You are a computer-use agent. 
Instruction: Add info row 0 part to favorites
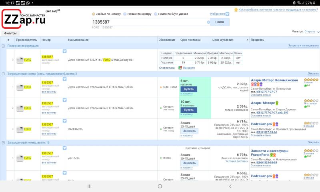[x=64, y=51]
